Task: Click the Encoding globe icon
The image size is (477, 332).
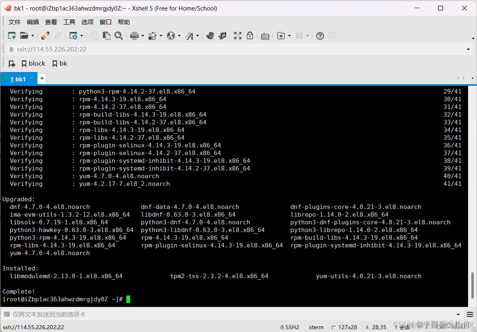Action: tap(171, 36)
